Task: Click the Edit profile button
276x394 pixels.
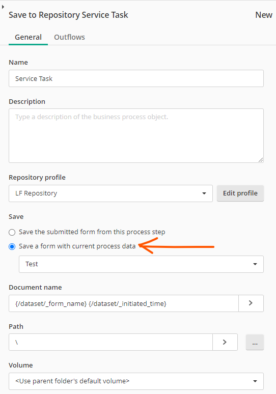Action: [x=240, y=193]
